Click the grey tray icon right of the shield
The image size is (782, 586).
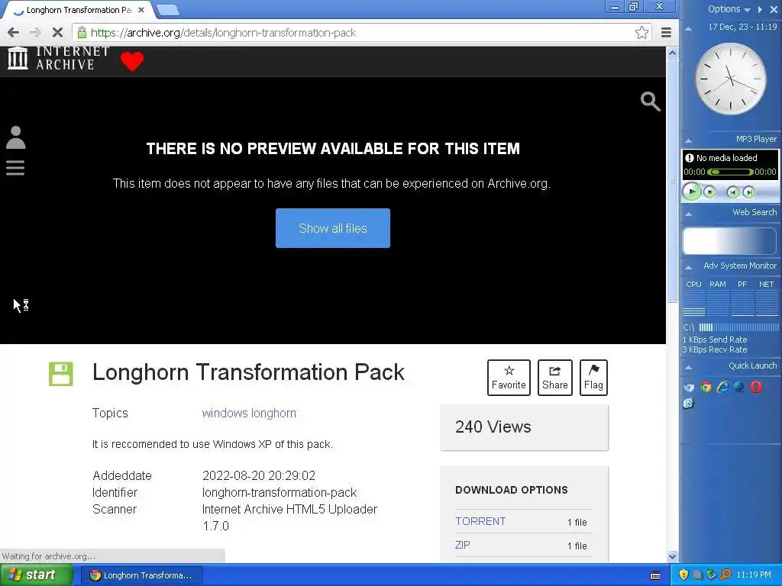pyautogui.click(x=698, y=575)
